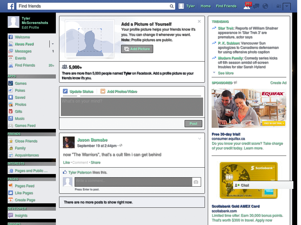Open the Messages chat bubbles icon

coord(256,6)
